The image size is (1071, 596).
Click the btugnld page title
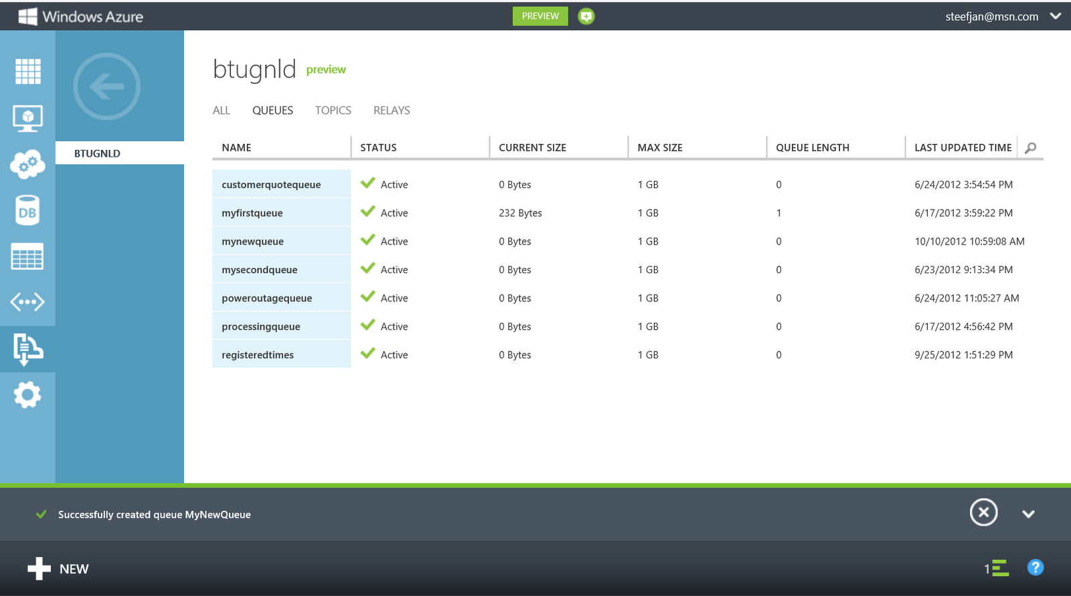(254, 70)
